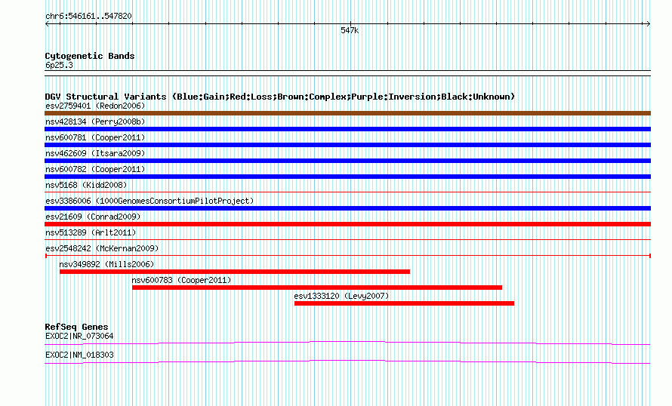Click the nsv5168 (Kidd2008) label
This screenshot has width=672, height=406.
tap(86, 185)
